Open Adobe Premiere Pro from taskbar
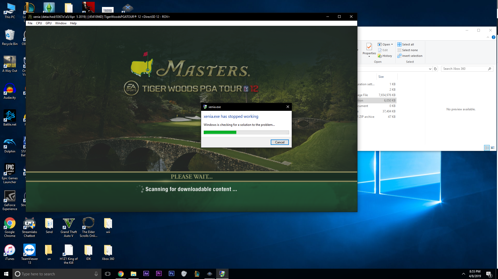The height and width of the screenshot is (279, 498). 159,274
